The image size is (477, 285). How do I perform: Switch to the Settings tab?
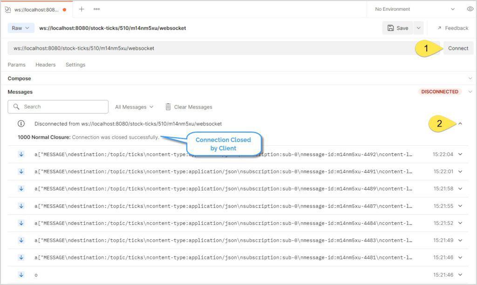pyautogui.click(x=75, y=65)
